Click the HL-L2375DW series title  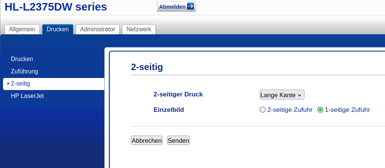pos(56,7)
